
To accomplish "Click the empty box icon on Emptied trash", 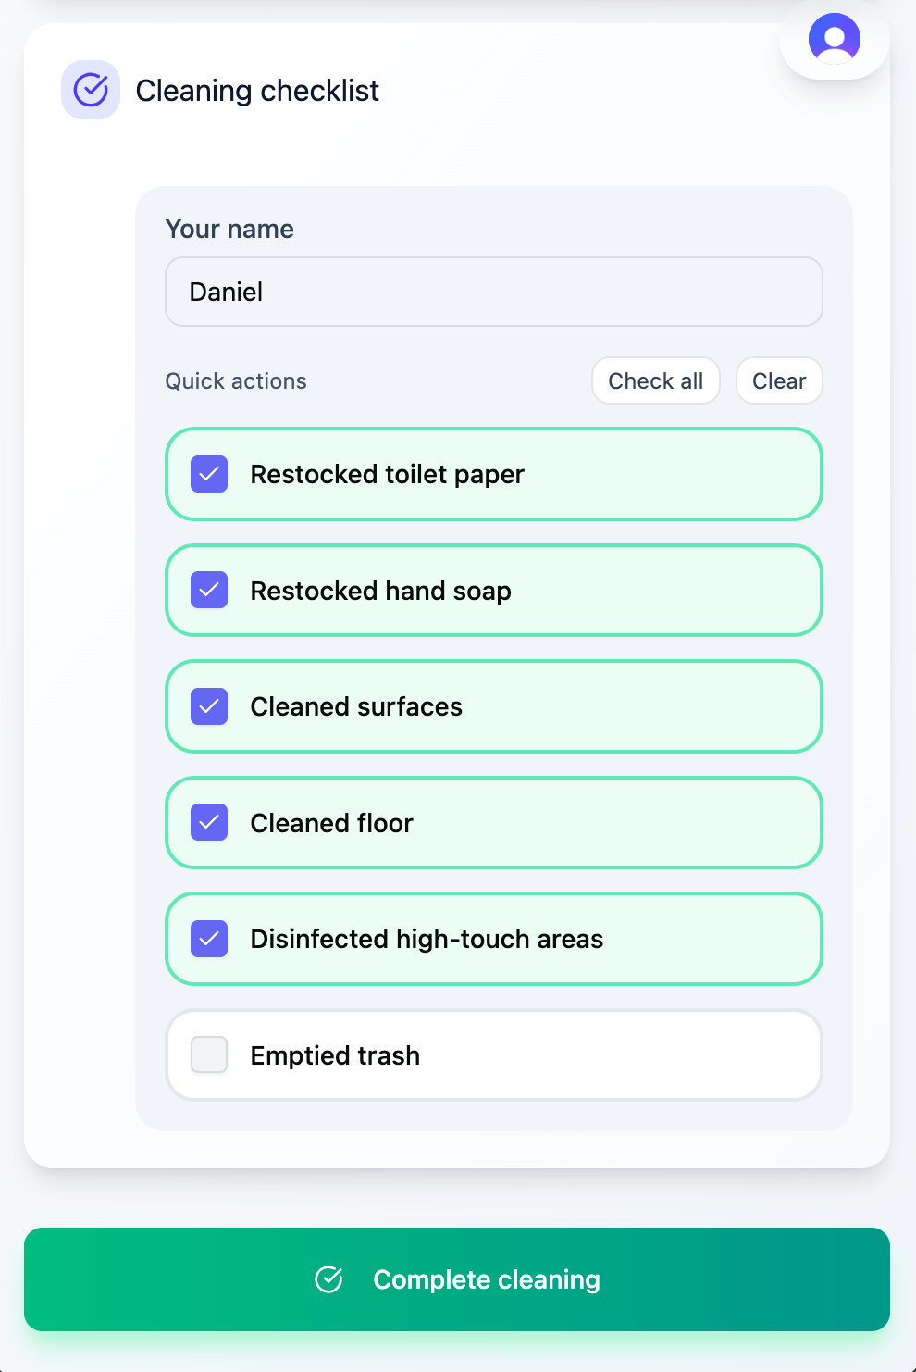I will pos(209,1054).
